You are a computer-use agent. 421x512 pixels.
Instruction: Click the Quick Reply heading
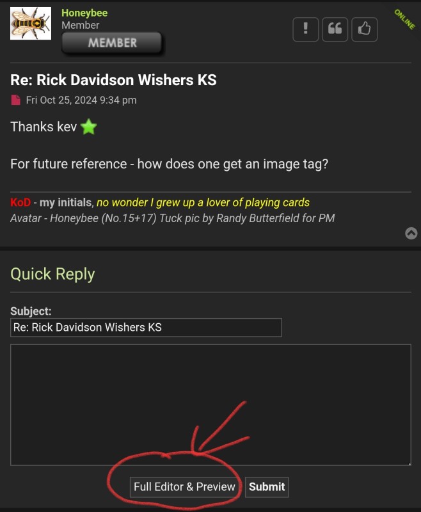pos(52,274)
